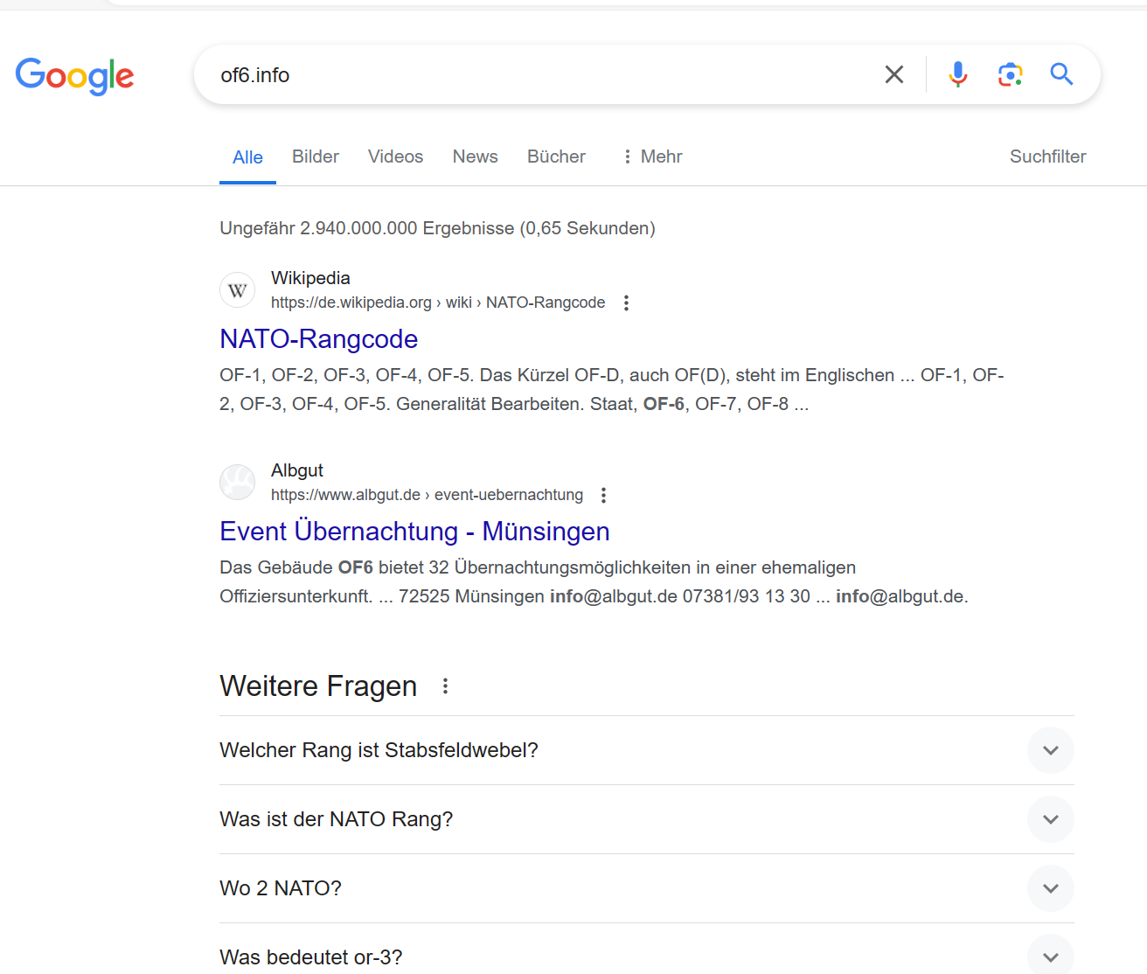Open the Event Übernachtung - Münsingen link

(415, 532)
